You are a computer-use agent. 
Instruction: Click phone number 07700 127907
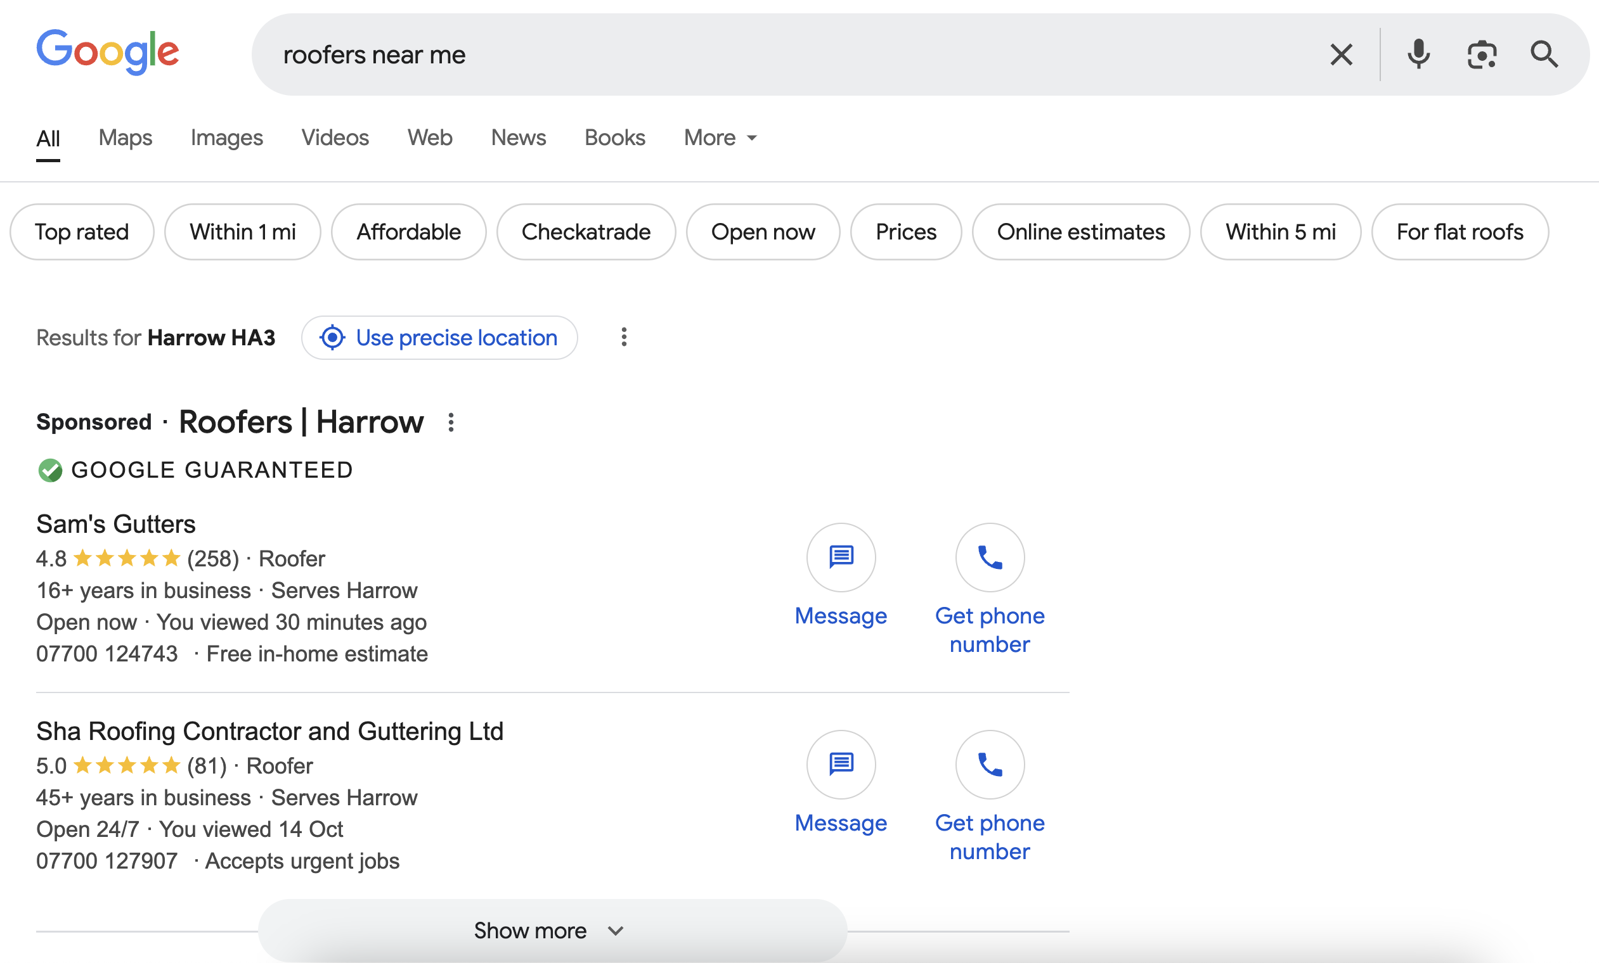(x=107, y=861)
